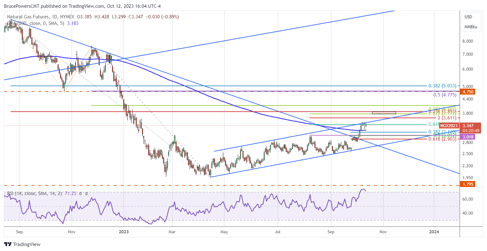Open the MMBtu unit selector
The image size is (487, 251).
point(470,27)
